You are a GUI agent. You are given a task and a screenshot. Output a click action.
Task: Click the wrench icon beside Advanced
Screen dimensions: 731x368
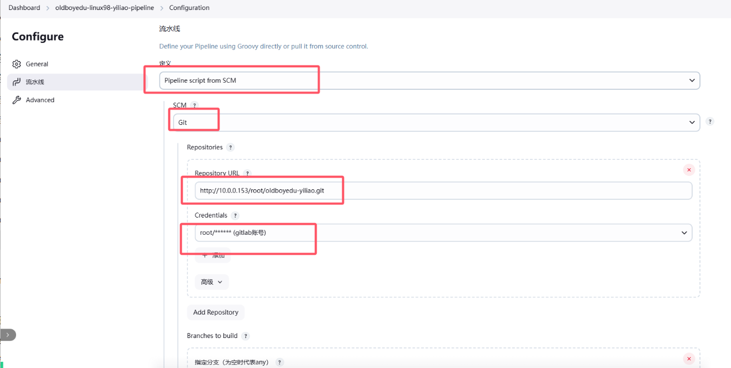pos(17,100)
